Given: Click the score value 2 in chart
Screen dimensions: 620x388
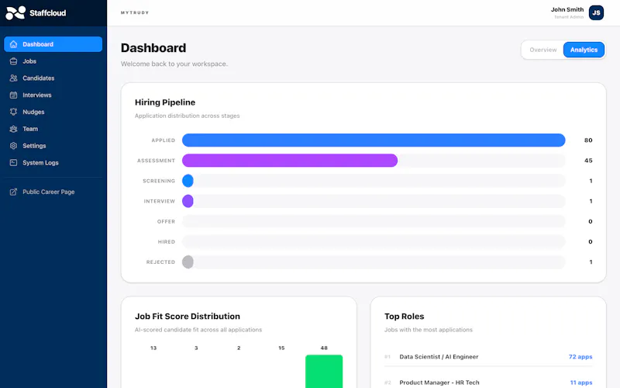Looking at the screenshot, I should coord(239,348).
